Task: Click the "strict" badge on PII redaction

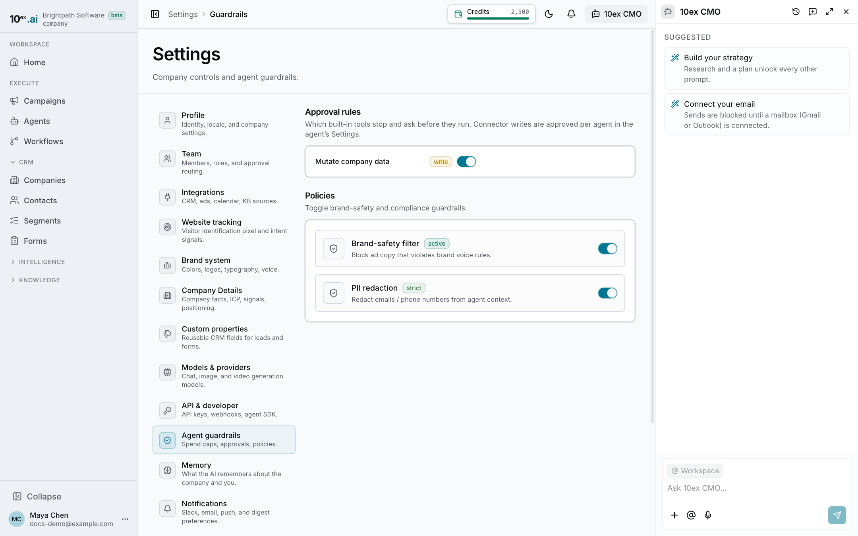Action: 414,288
